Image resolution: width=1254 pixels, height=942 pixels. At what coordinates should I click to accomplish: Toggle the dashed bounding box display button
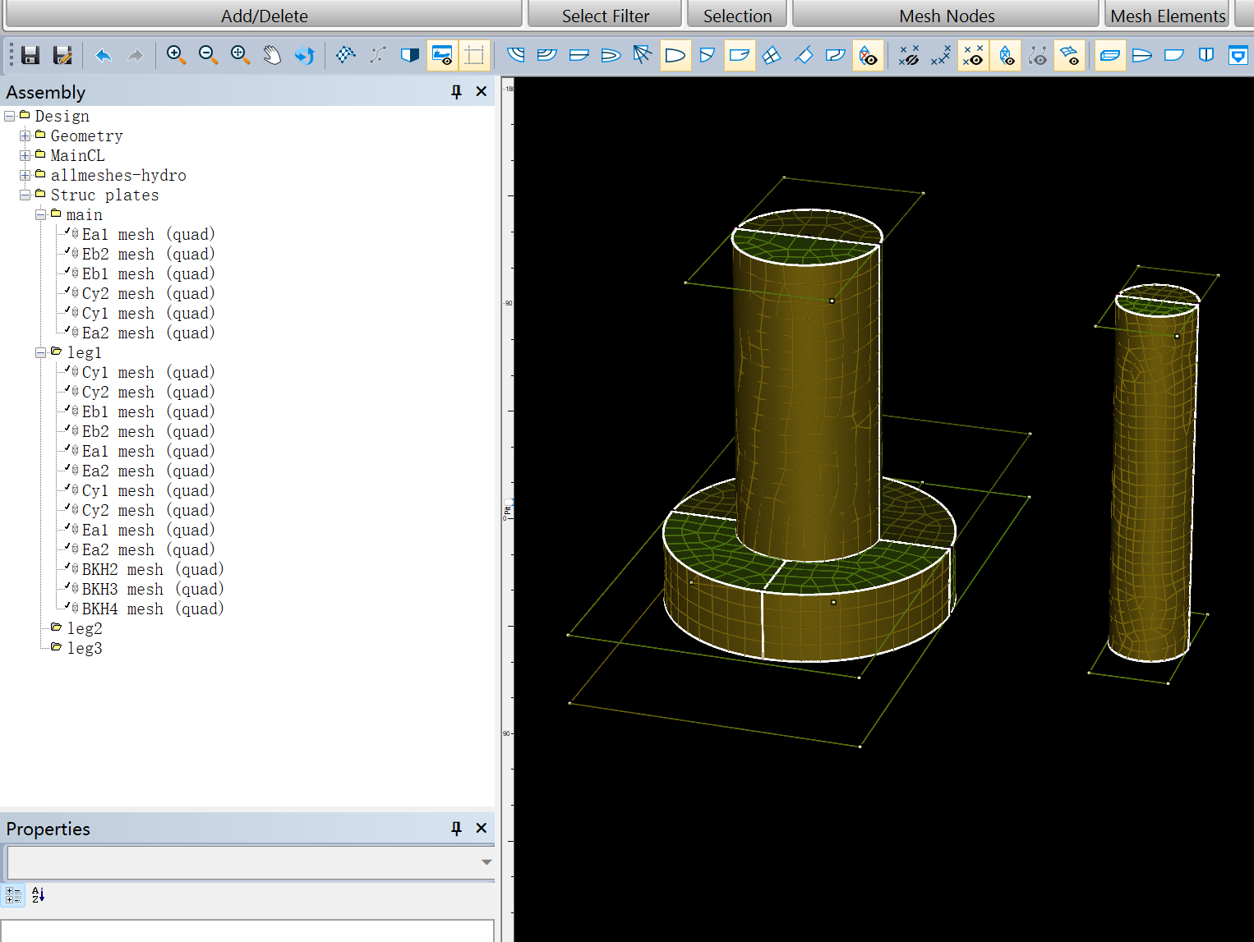(x=474, y=55)
